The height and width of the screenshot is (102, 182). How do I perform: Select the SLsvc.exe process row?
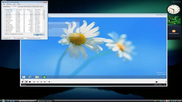coord(24,32)
